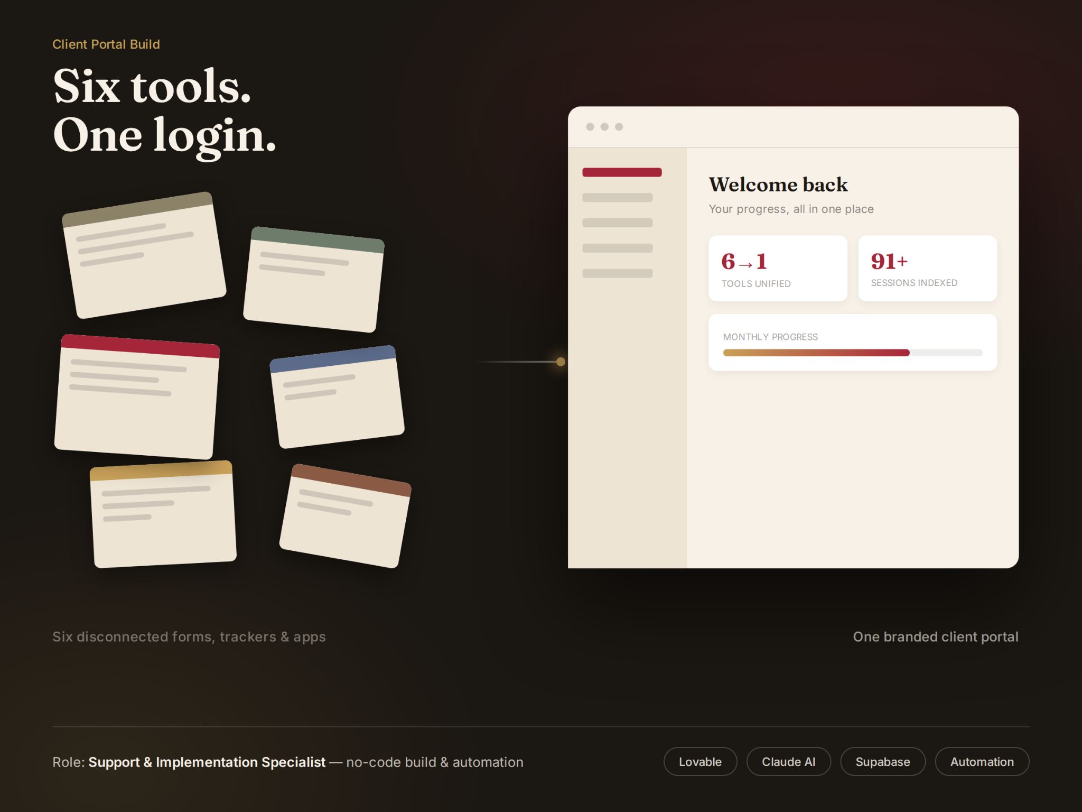Select the olive-header tool card
The image size is (1082, 812).
pos(144,255)
